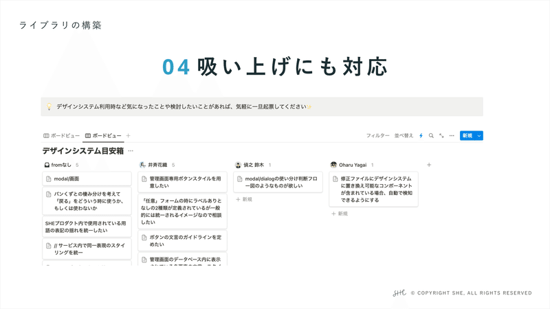Screen dimensions: 550x309
Task: Open the 「任意」フォームの時にラベルあり card
Action: point(182,211)
